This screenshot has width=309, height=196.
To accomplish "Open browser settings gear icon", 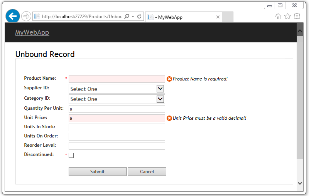I will coord(297,16).
